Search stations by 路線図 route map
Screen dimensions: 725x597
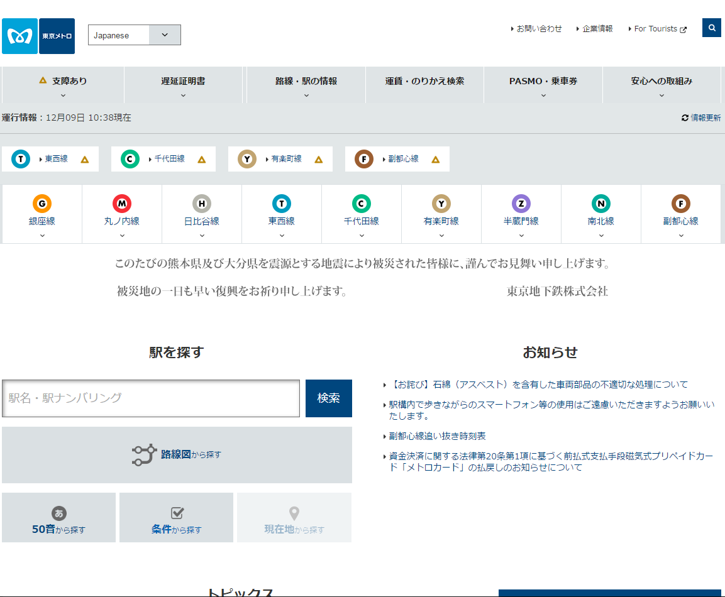[177, 455]
